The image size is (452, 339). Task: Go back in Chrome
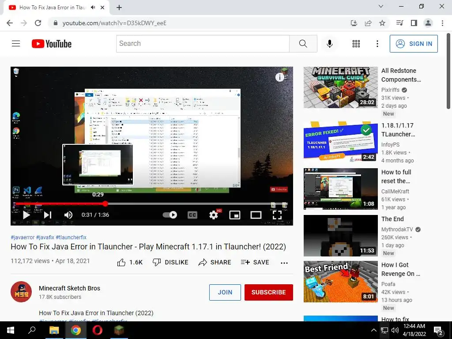(x=10, y=23)
